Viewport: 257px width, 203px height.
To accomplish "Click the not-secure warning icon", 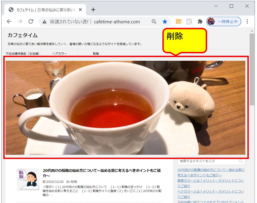I will point(44,22).
